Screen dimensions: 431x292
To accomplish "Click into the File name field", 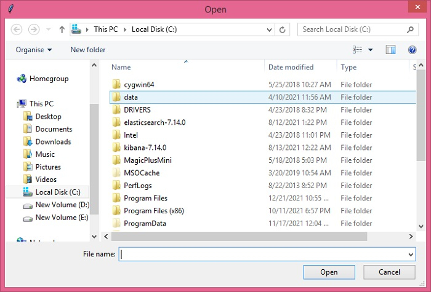I will click(x=262, y=254).
